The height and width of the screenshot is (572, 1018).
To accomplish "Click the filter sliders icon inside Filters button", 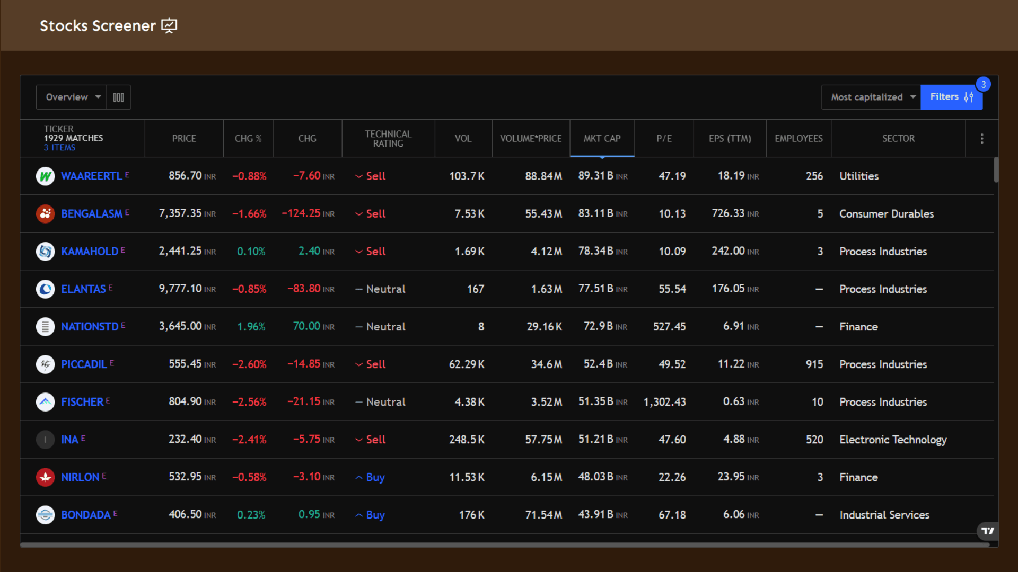I will pyautogui.click(x=969, y=97).
